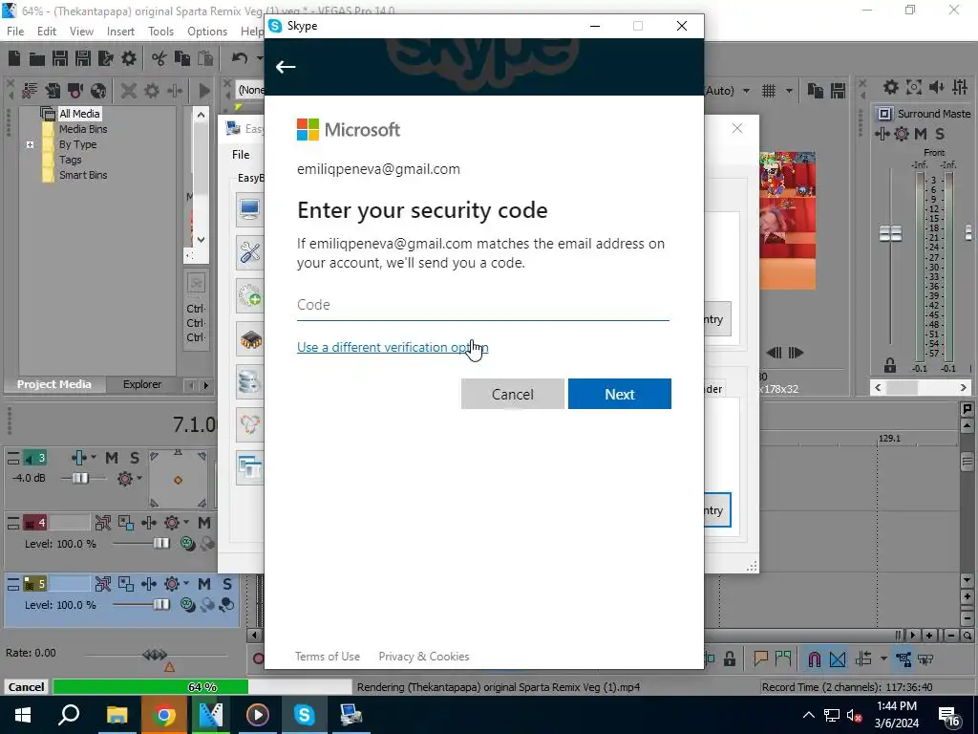
Task: Open track 3 automation settings dropdown arrow
Action: (94, 458)
